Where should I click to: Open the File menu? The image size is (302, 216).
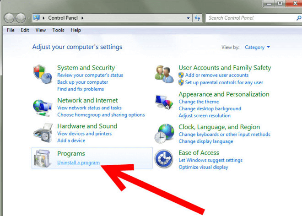(11, 30)
